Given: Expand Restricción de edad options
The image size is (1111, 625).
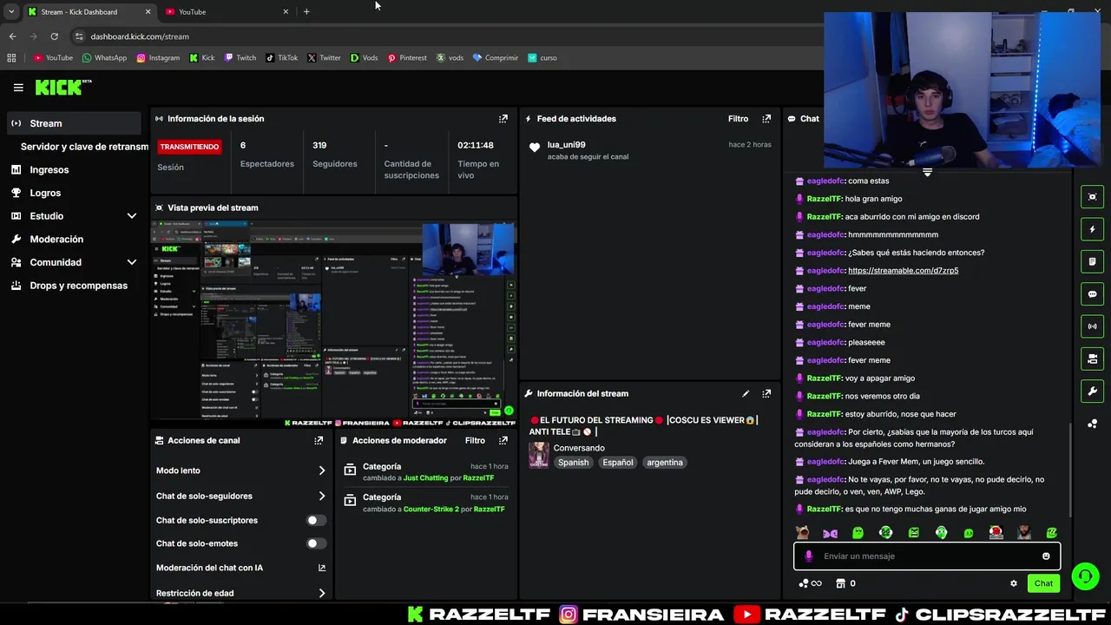Looking at the screenshot, I should coord(322,594).
